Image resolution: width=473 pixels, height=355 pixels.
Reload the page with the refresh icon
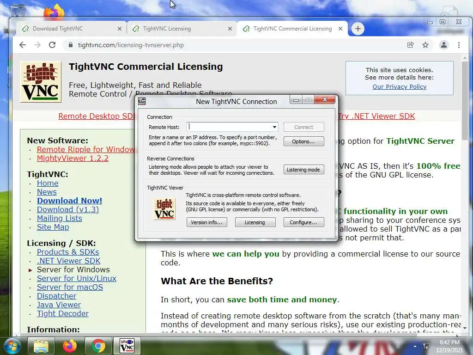[52, 45]
